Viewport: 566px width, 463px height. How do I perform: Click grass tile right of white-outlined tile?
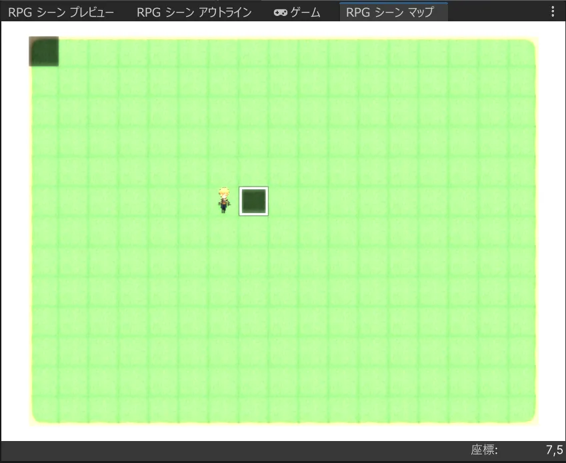click(x=284, y=201)
